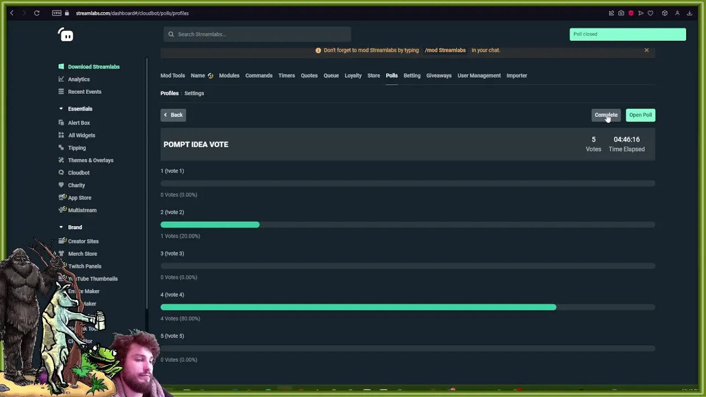The width and height of the screenshot is (706, 397).
Task: Open the Queue tab
Action: [331, 76]
